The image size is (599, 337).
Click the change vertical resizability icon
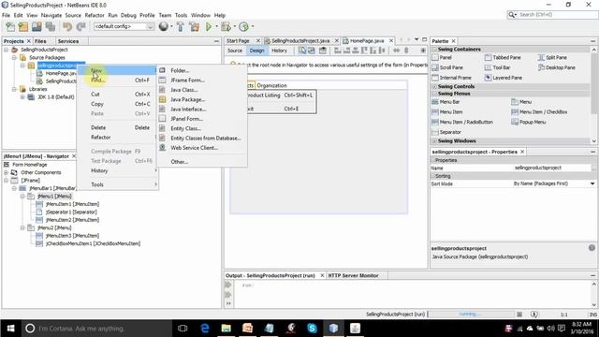click(406, 51)
